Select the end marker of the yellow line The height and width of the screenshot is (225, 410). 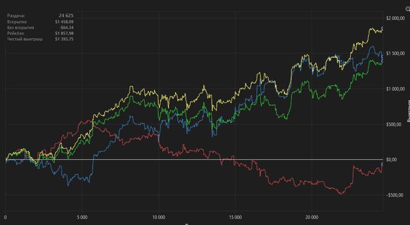point(383,28)
